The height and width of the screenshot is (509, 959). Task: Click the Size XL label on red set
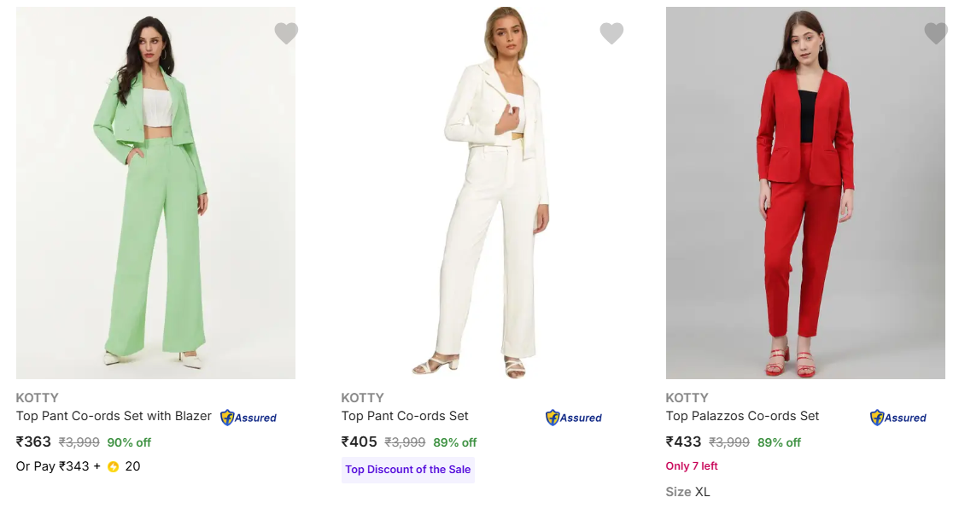687,492
